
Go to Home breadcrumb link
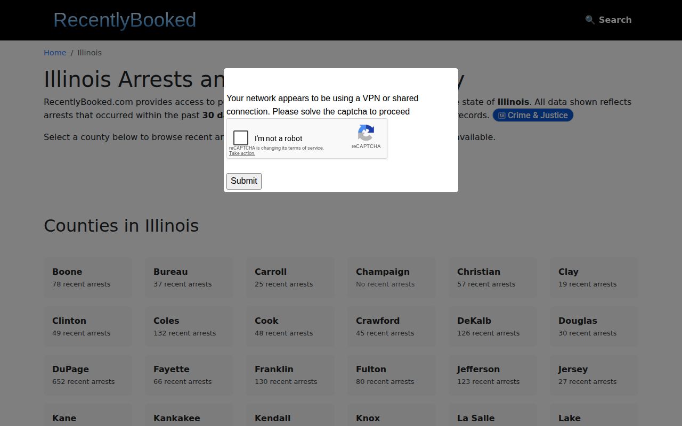[x=55, y=53]
